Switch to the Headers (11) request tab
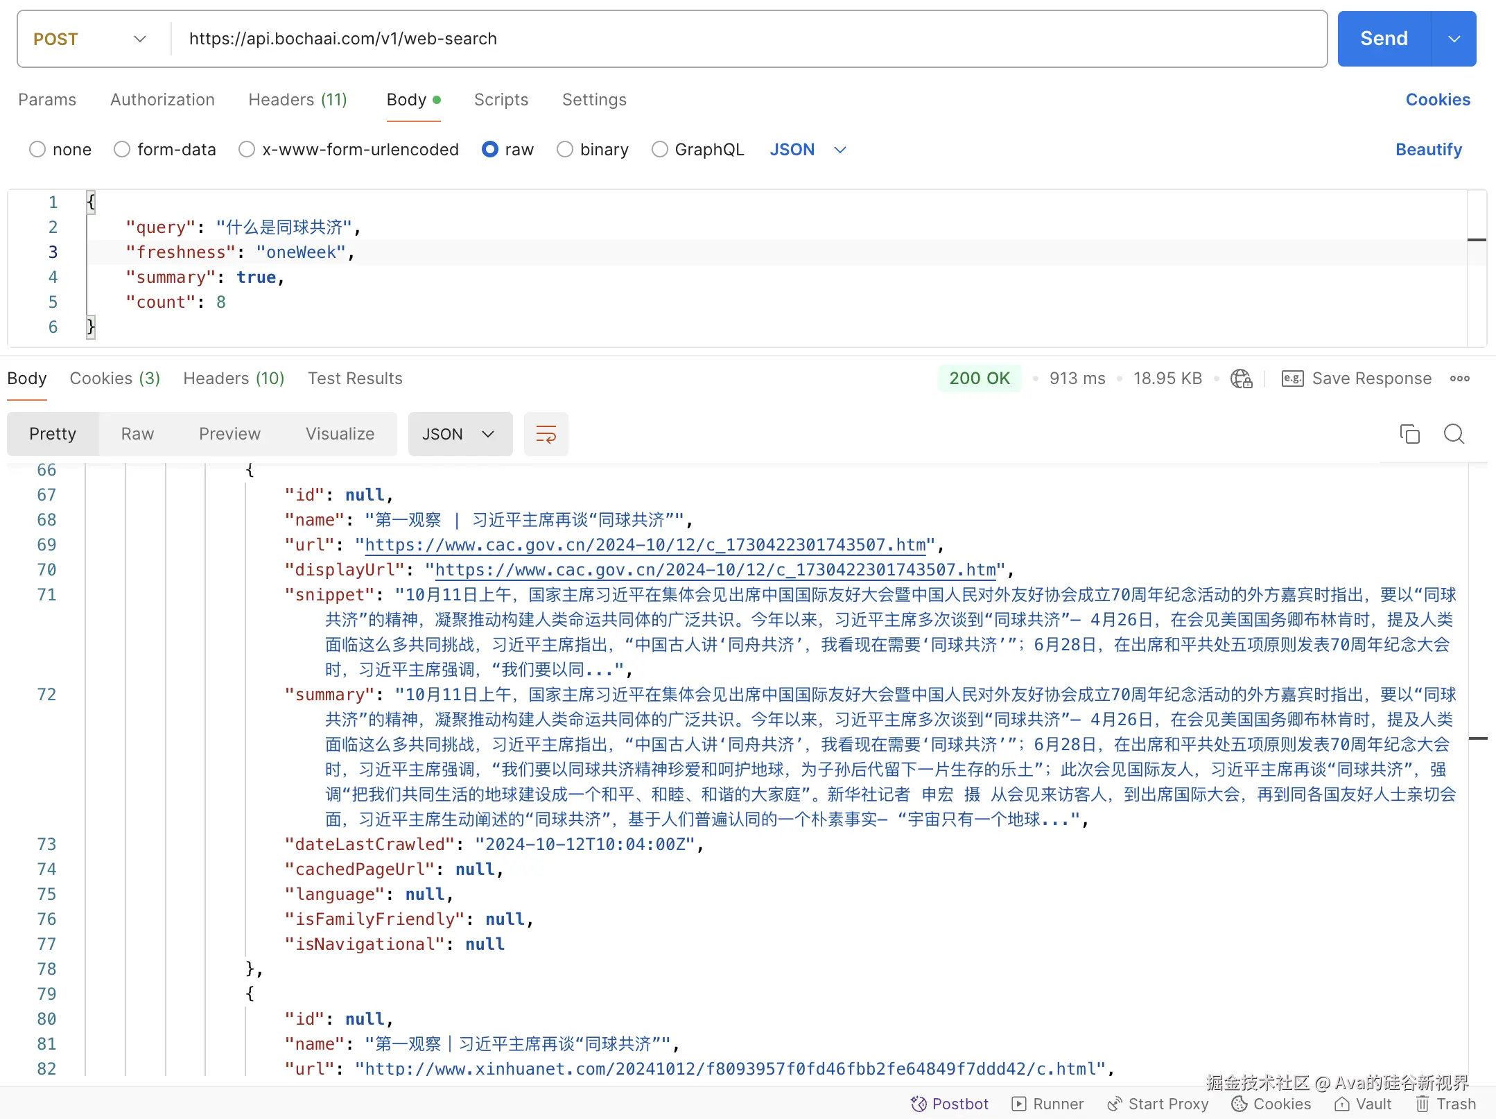This screenshot has height=1119, width=1496. [297, 100]
